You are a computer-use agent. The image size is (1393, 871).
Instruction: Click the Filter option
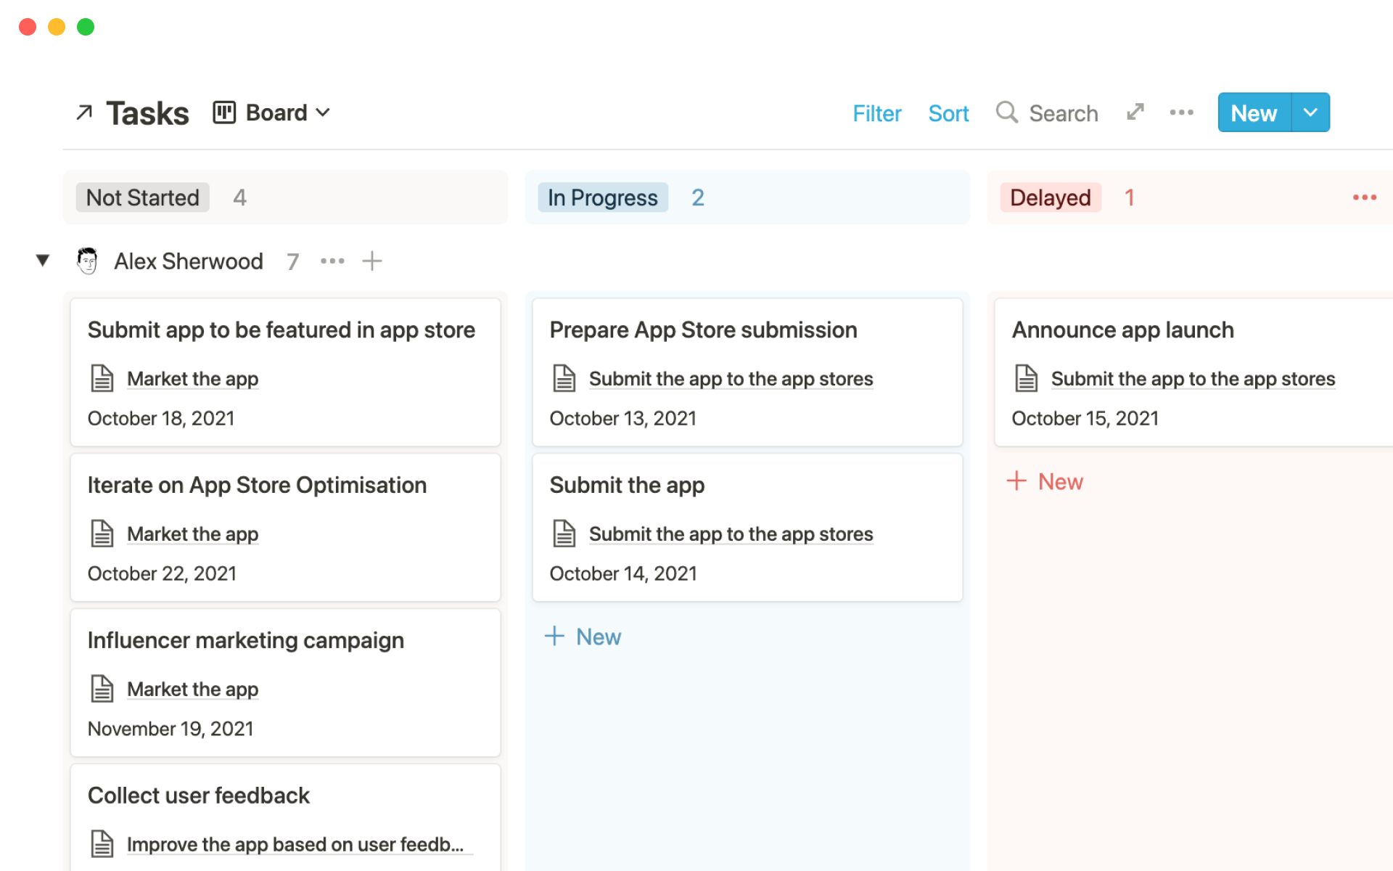click(x=876, y=113)
